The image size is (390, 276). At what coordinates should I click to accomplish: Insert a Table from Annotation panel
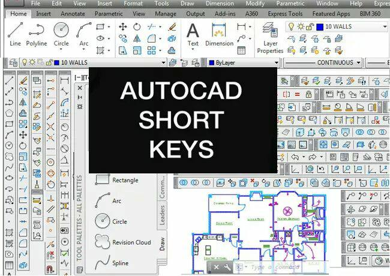point(241,50)
